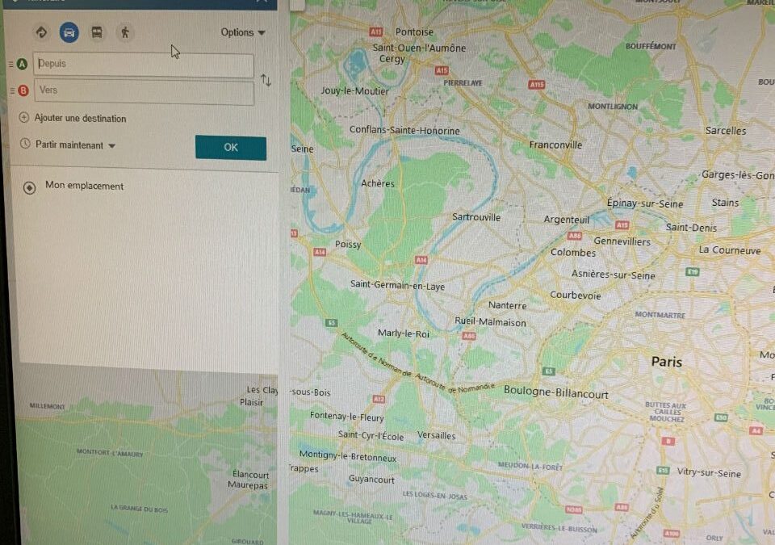
Task: Click the Guyancourt map label
Action: [x=371, y=480]
